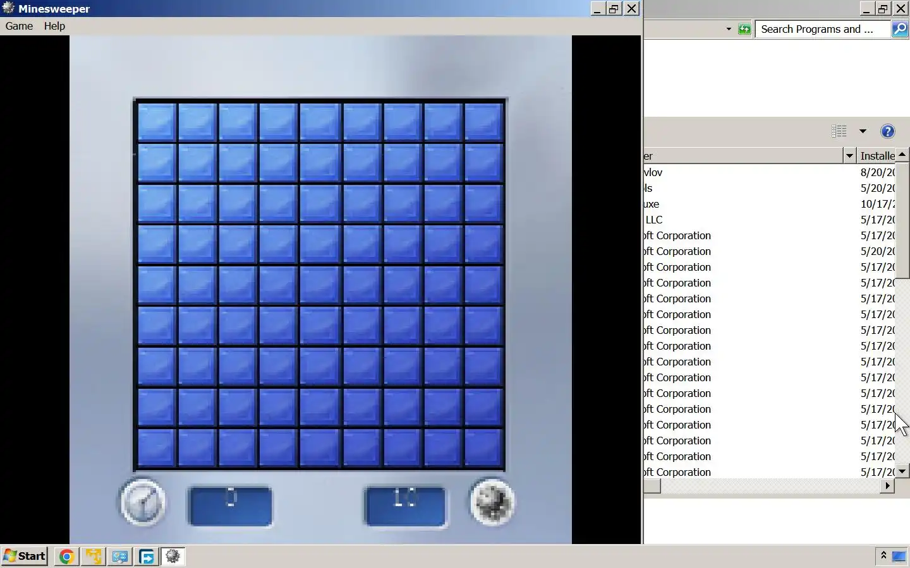The image size is (910, 568).
Task: Minimize the Programs and Features window
Action: (866, 8)
